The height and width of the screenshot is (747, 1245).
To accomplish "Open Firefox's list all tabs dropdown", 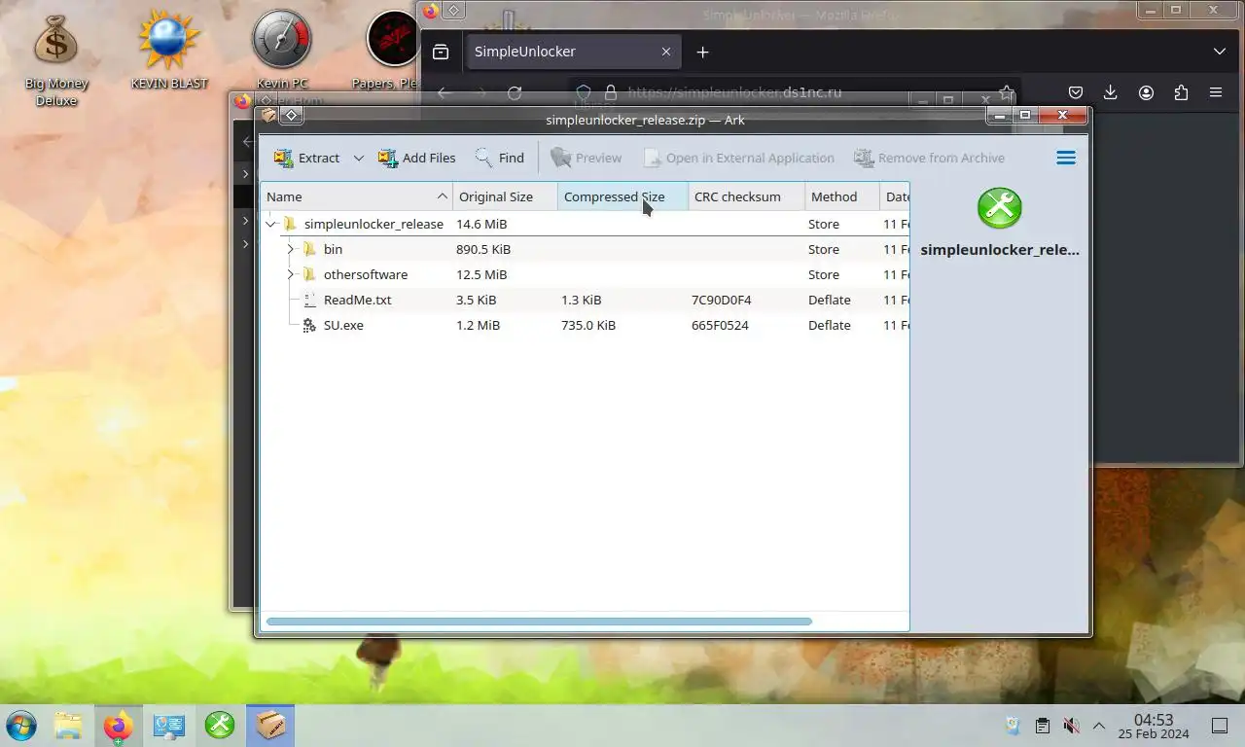I will click(1220, 52).
